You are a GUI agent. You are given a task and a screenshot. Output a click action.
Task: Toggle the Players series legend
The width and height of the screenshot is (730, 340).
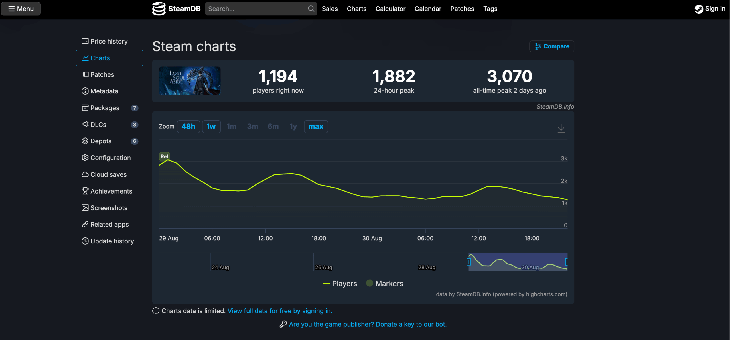pos(340,284)
